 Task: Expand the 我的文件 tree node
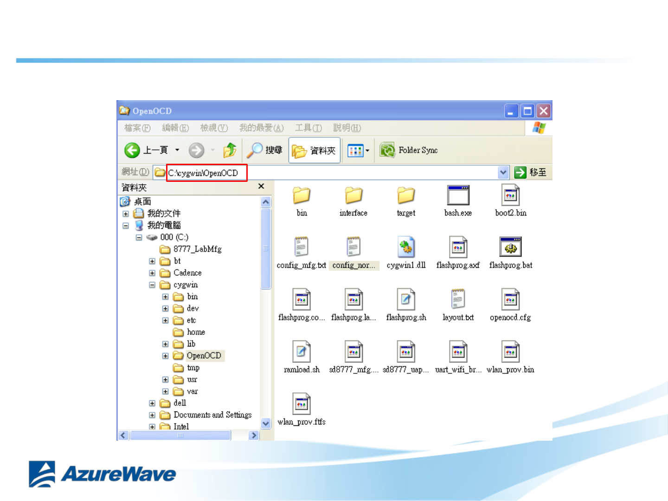click(x=126, y=214)
